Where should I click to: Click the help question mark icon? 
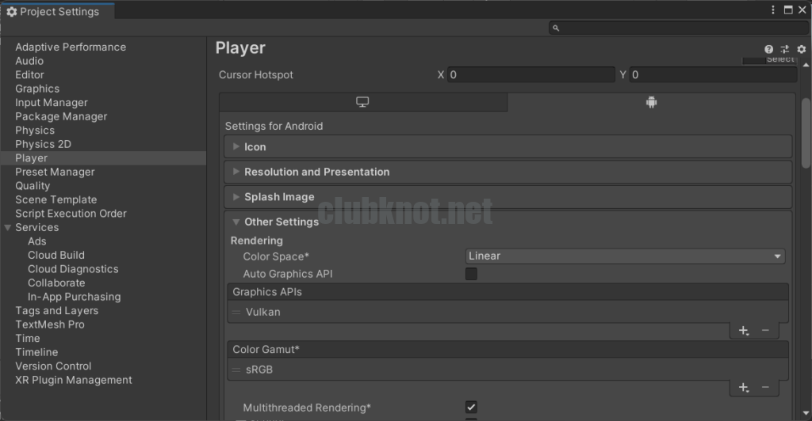768,49
